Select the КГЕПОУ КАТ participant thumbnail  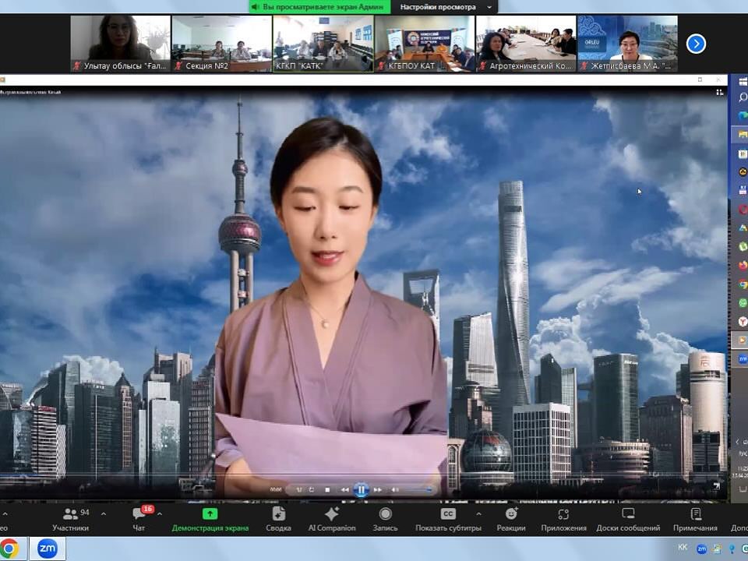point(425,44)
